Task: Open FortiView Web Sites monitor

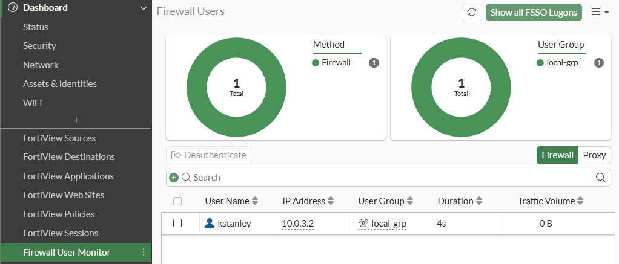Action: (x=64, y=195)
